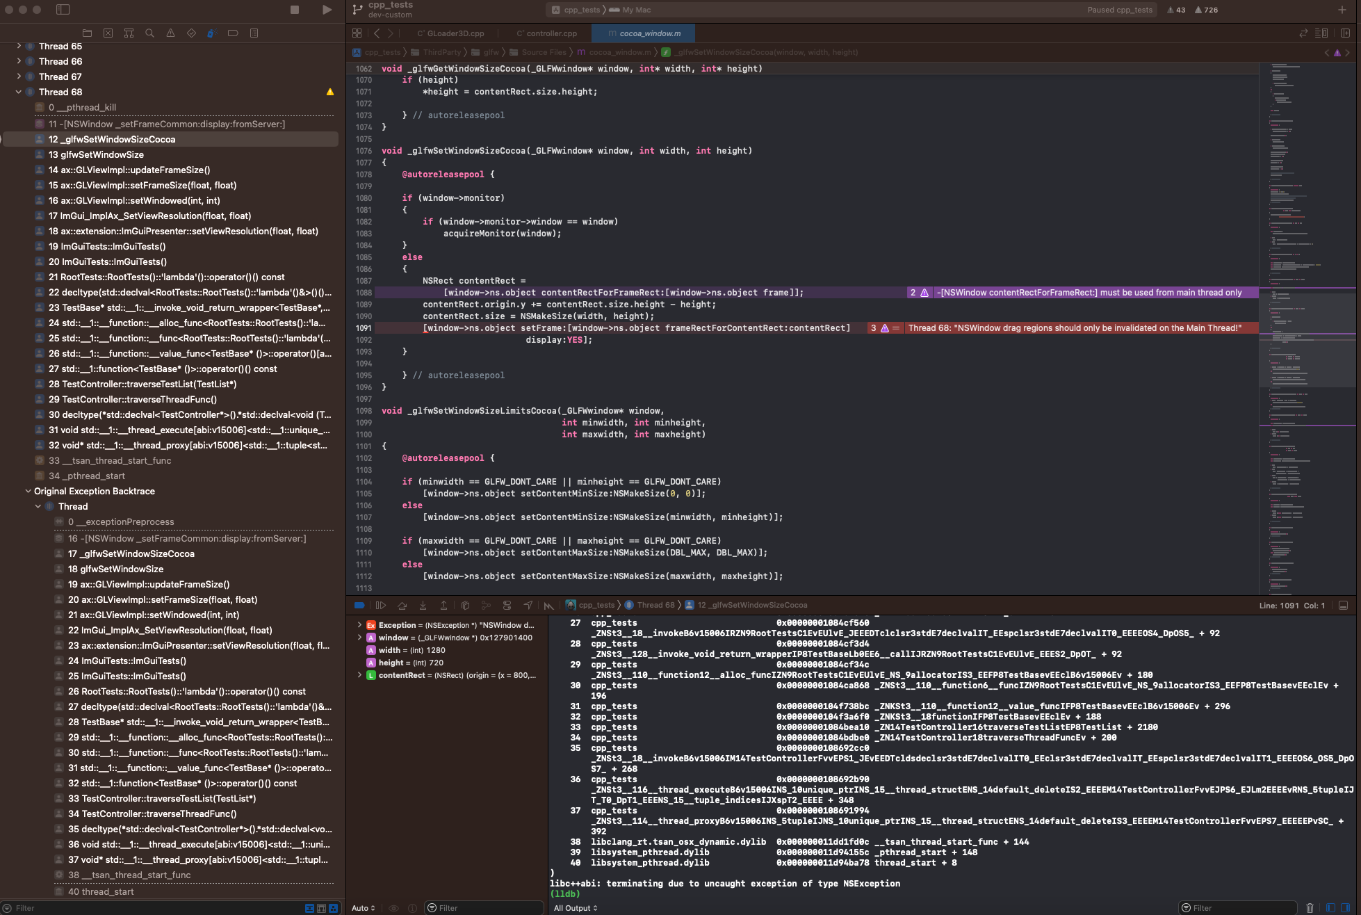Toggle breakpoints activation in debug bar
Screen dimensions: 1361x915
[x=359, y=606]
